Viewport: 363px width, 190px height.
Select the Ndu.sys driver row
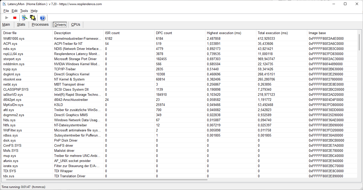coord(179,120)
